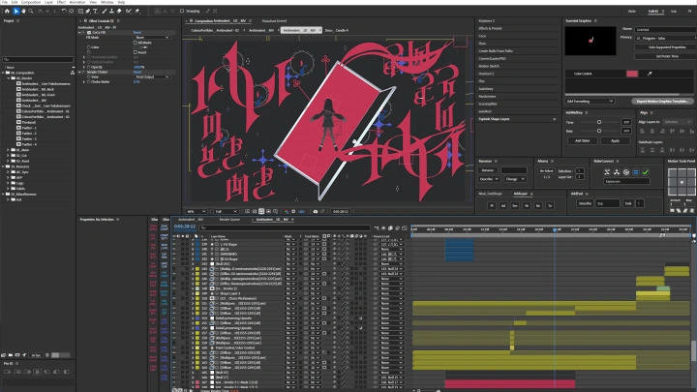Open the Primary font dropdown in Essential Graphics

pyautogui.click(x=665, y=38)
